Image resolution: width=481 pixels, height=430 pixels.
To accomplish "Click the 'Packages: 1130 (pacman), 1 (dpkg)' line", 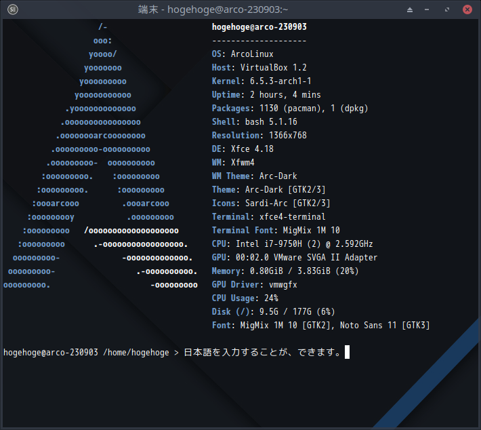I will coord(290,108).
